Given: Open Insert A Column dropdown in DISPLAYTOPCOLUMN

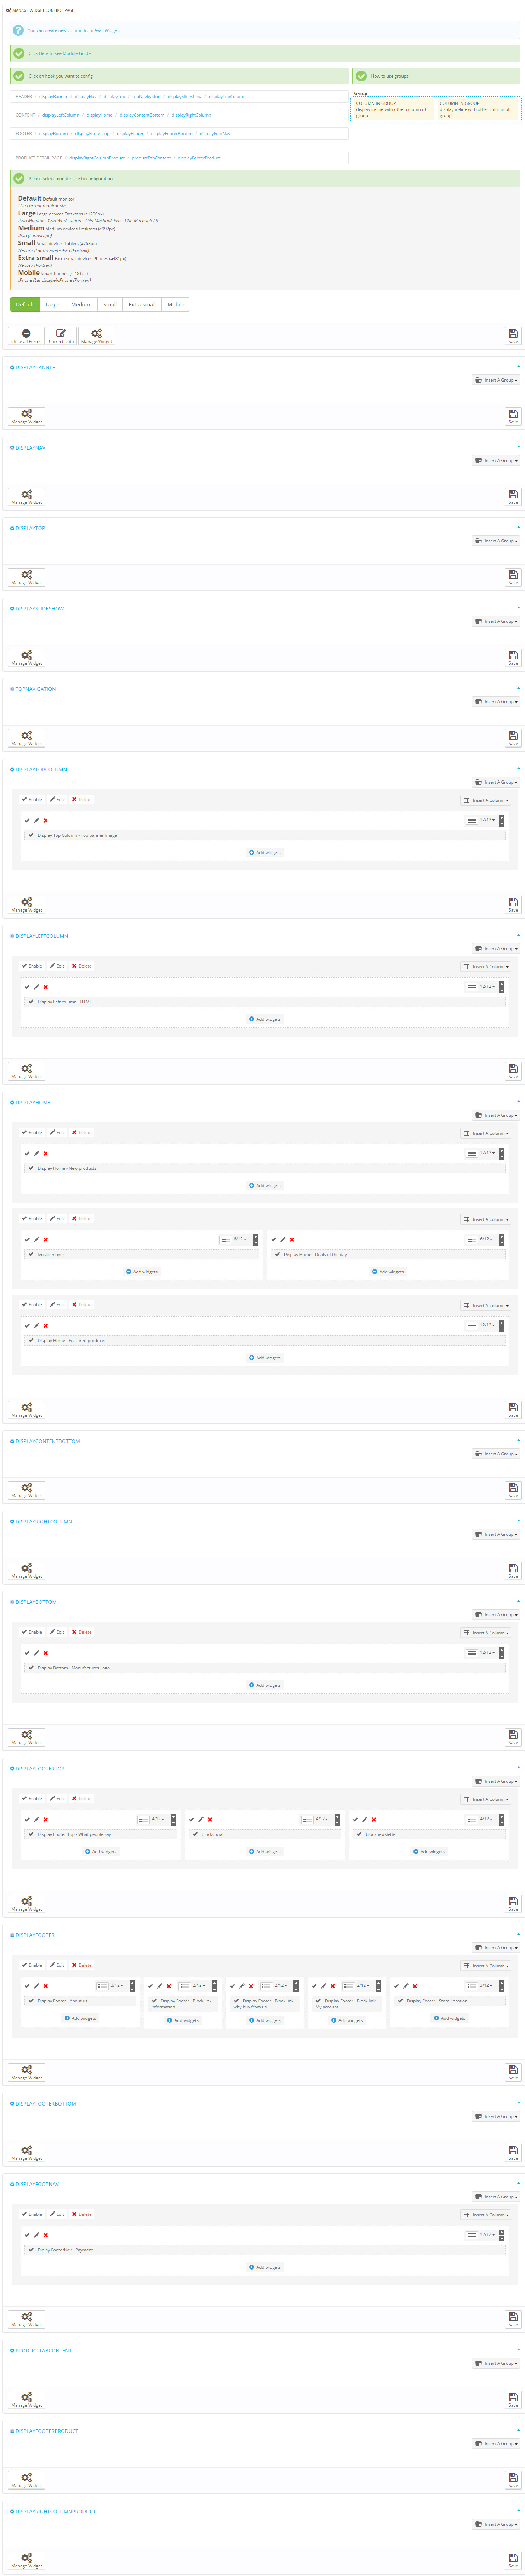Looking at the screenshot, I should tap(486, 800).
